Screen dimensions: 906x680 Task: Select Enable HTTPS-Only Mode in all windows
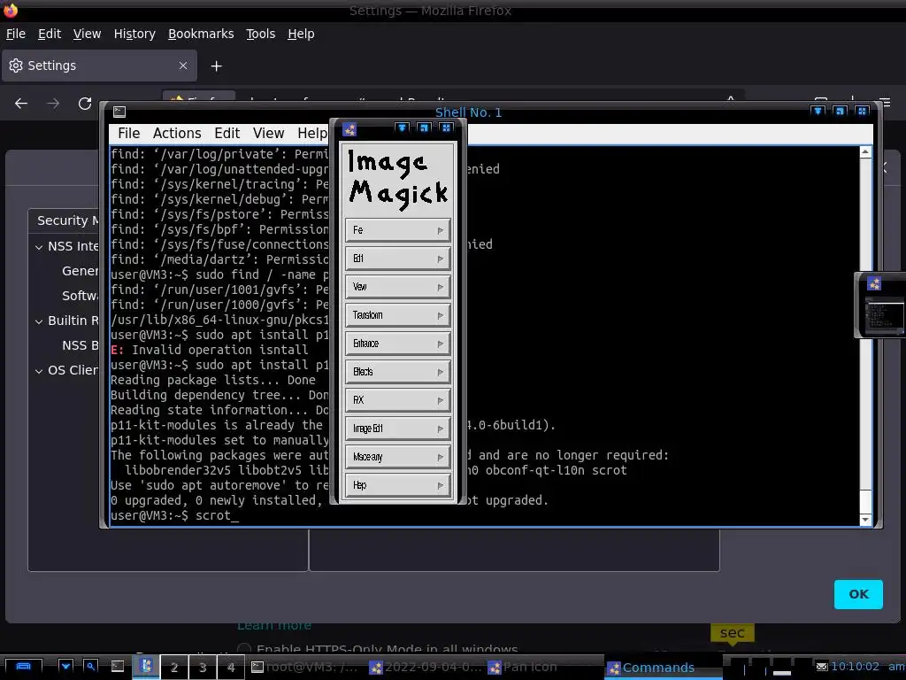coord(244,649)
